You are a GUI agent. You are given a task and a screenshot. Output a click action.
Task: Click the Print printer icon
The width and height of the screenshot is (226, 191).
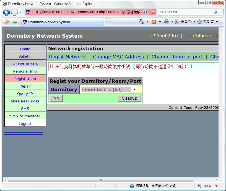tap(166, 22)
